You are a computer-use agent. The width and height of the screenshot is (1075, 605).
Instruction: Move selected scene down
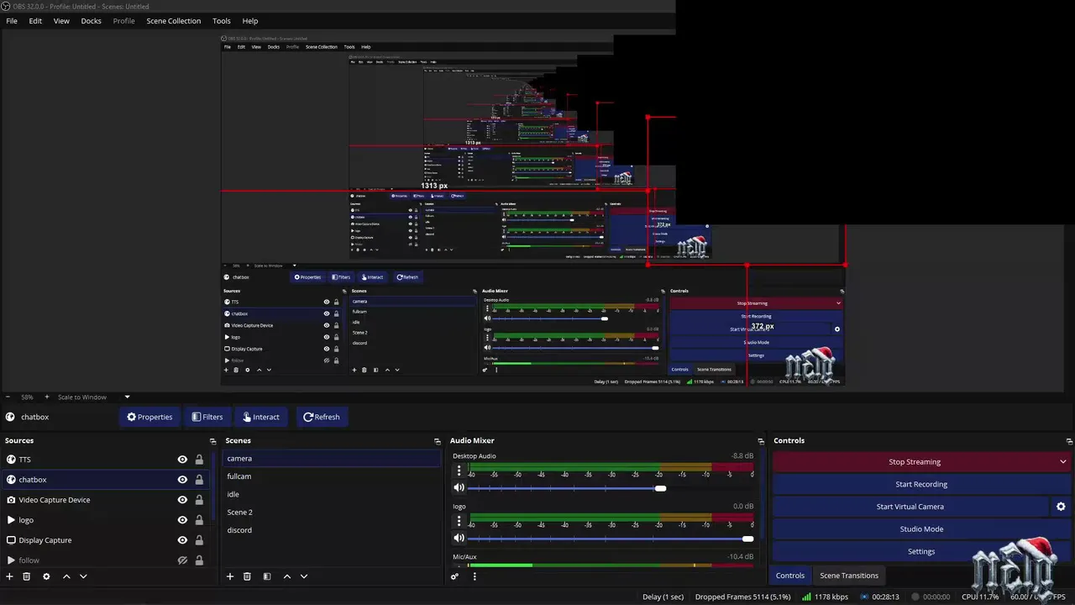304,576
